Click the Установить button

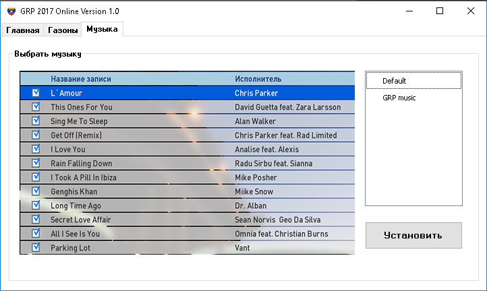413,236
